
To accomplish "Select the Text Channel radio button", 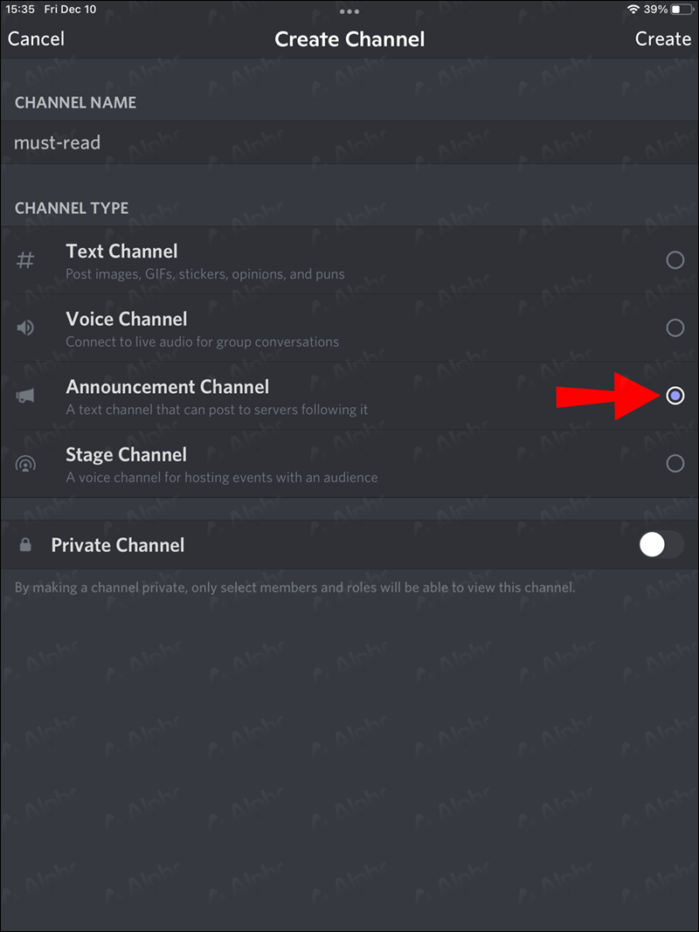I will point(675,260).
